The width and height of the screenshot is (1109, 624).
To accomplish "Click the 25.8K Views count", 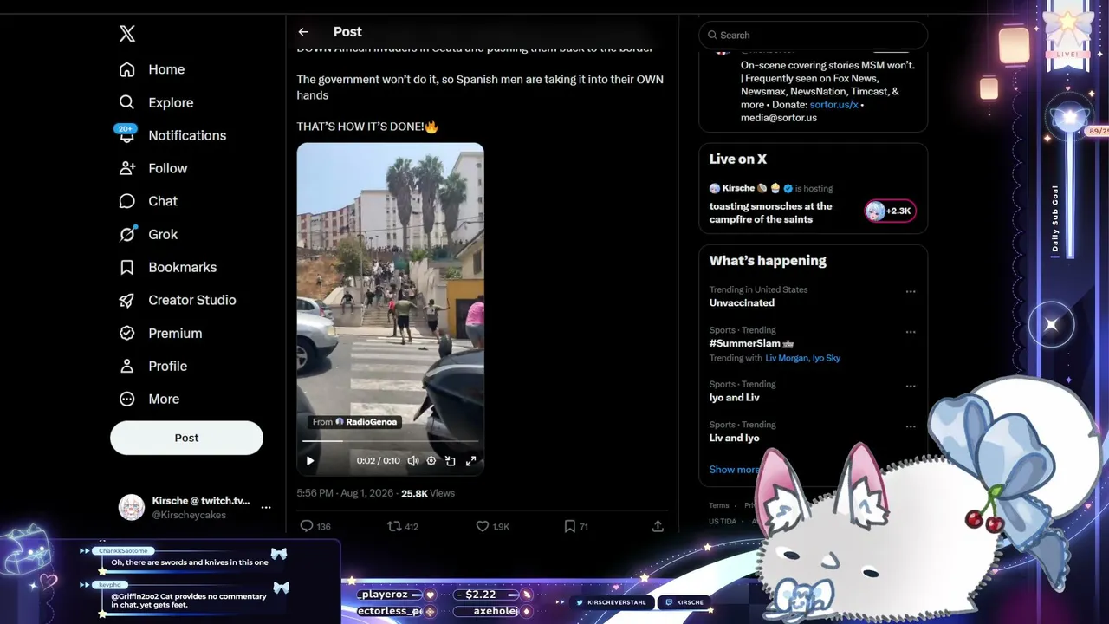I will coord(428,493).
